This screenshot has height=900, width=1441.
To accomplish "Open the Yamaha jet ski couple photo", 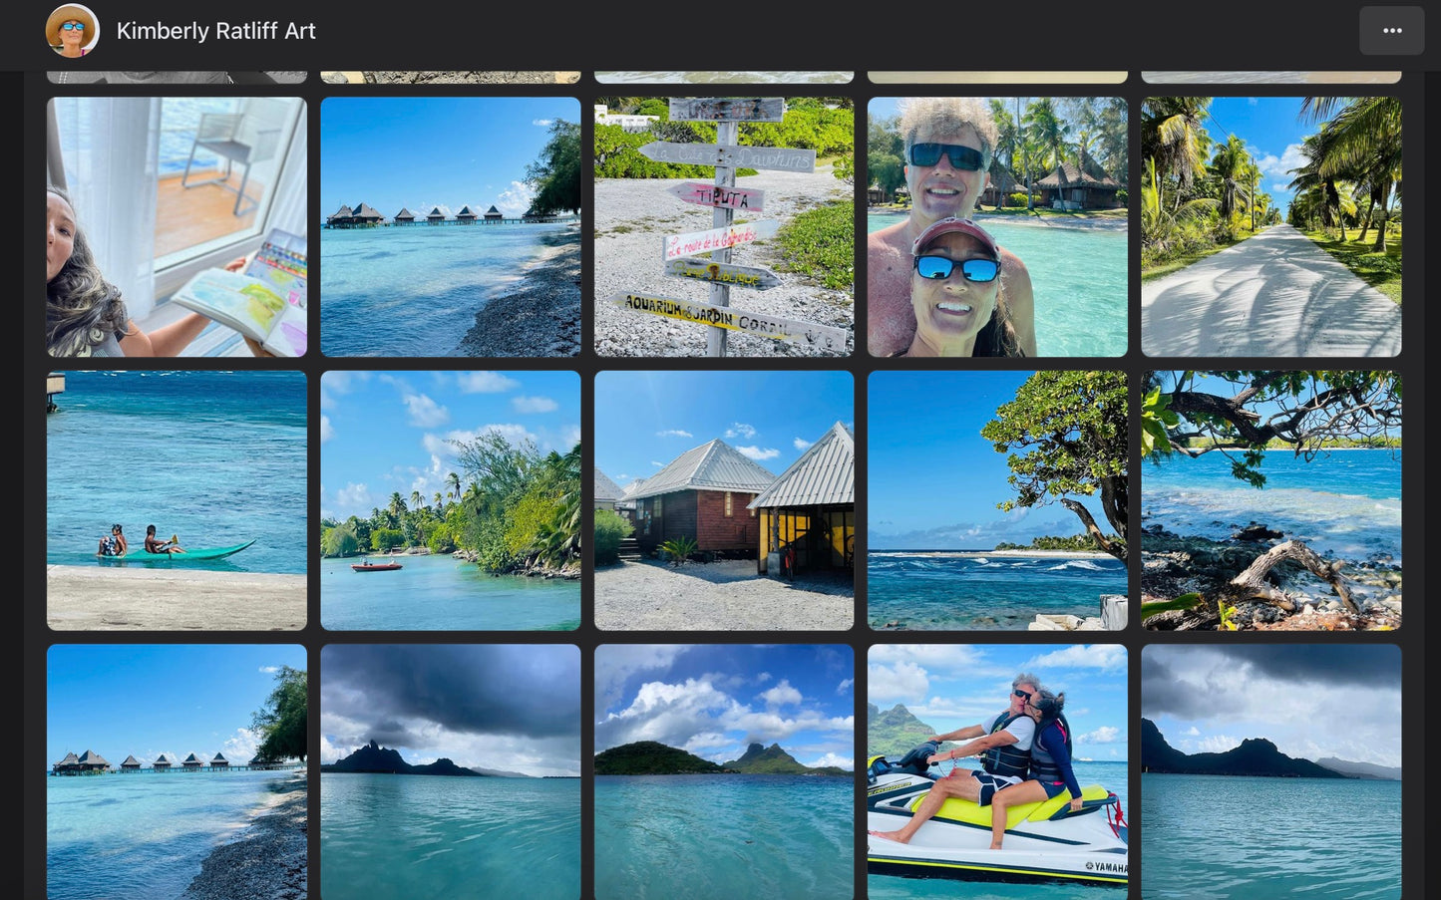I will point(997,771).
